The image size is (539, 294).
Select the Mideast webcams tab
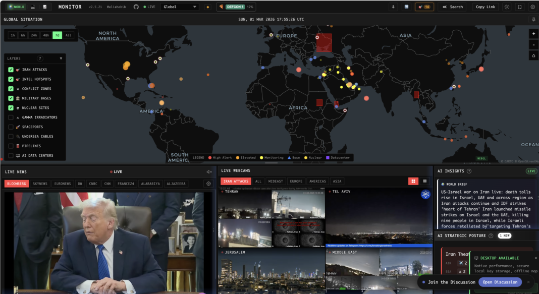click(x=276, y=181)
